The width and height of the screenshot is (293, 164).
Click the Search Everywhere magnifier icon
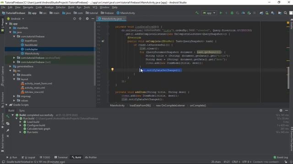[285, 13]
